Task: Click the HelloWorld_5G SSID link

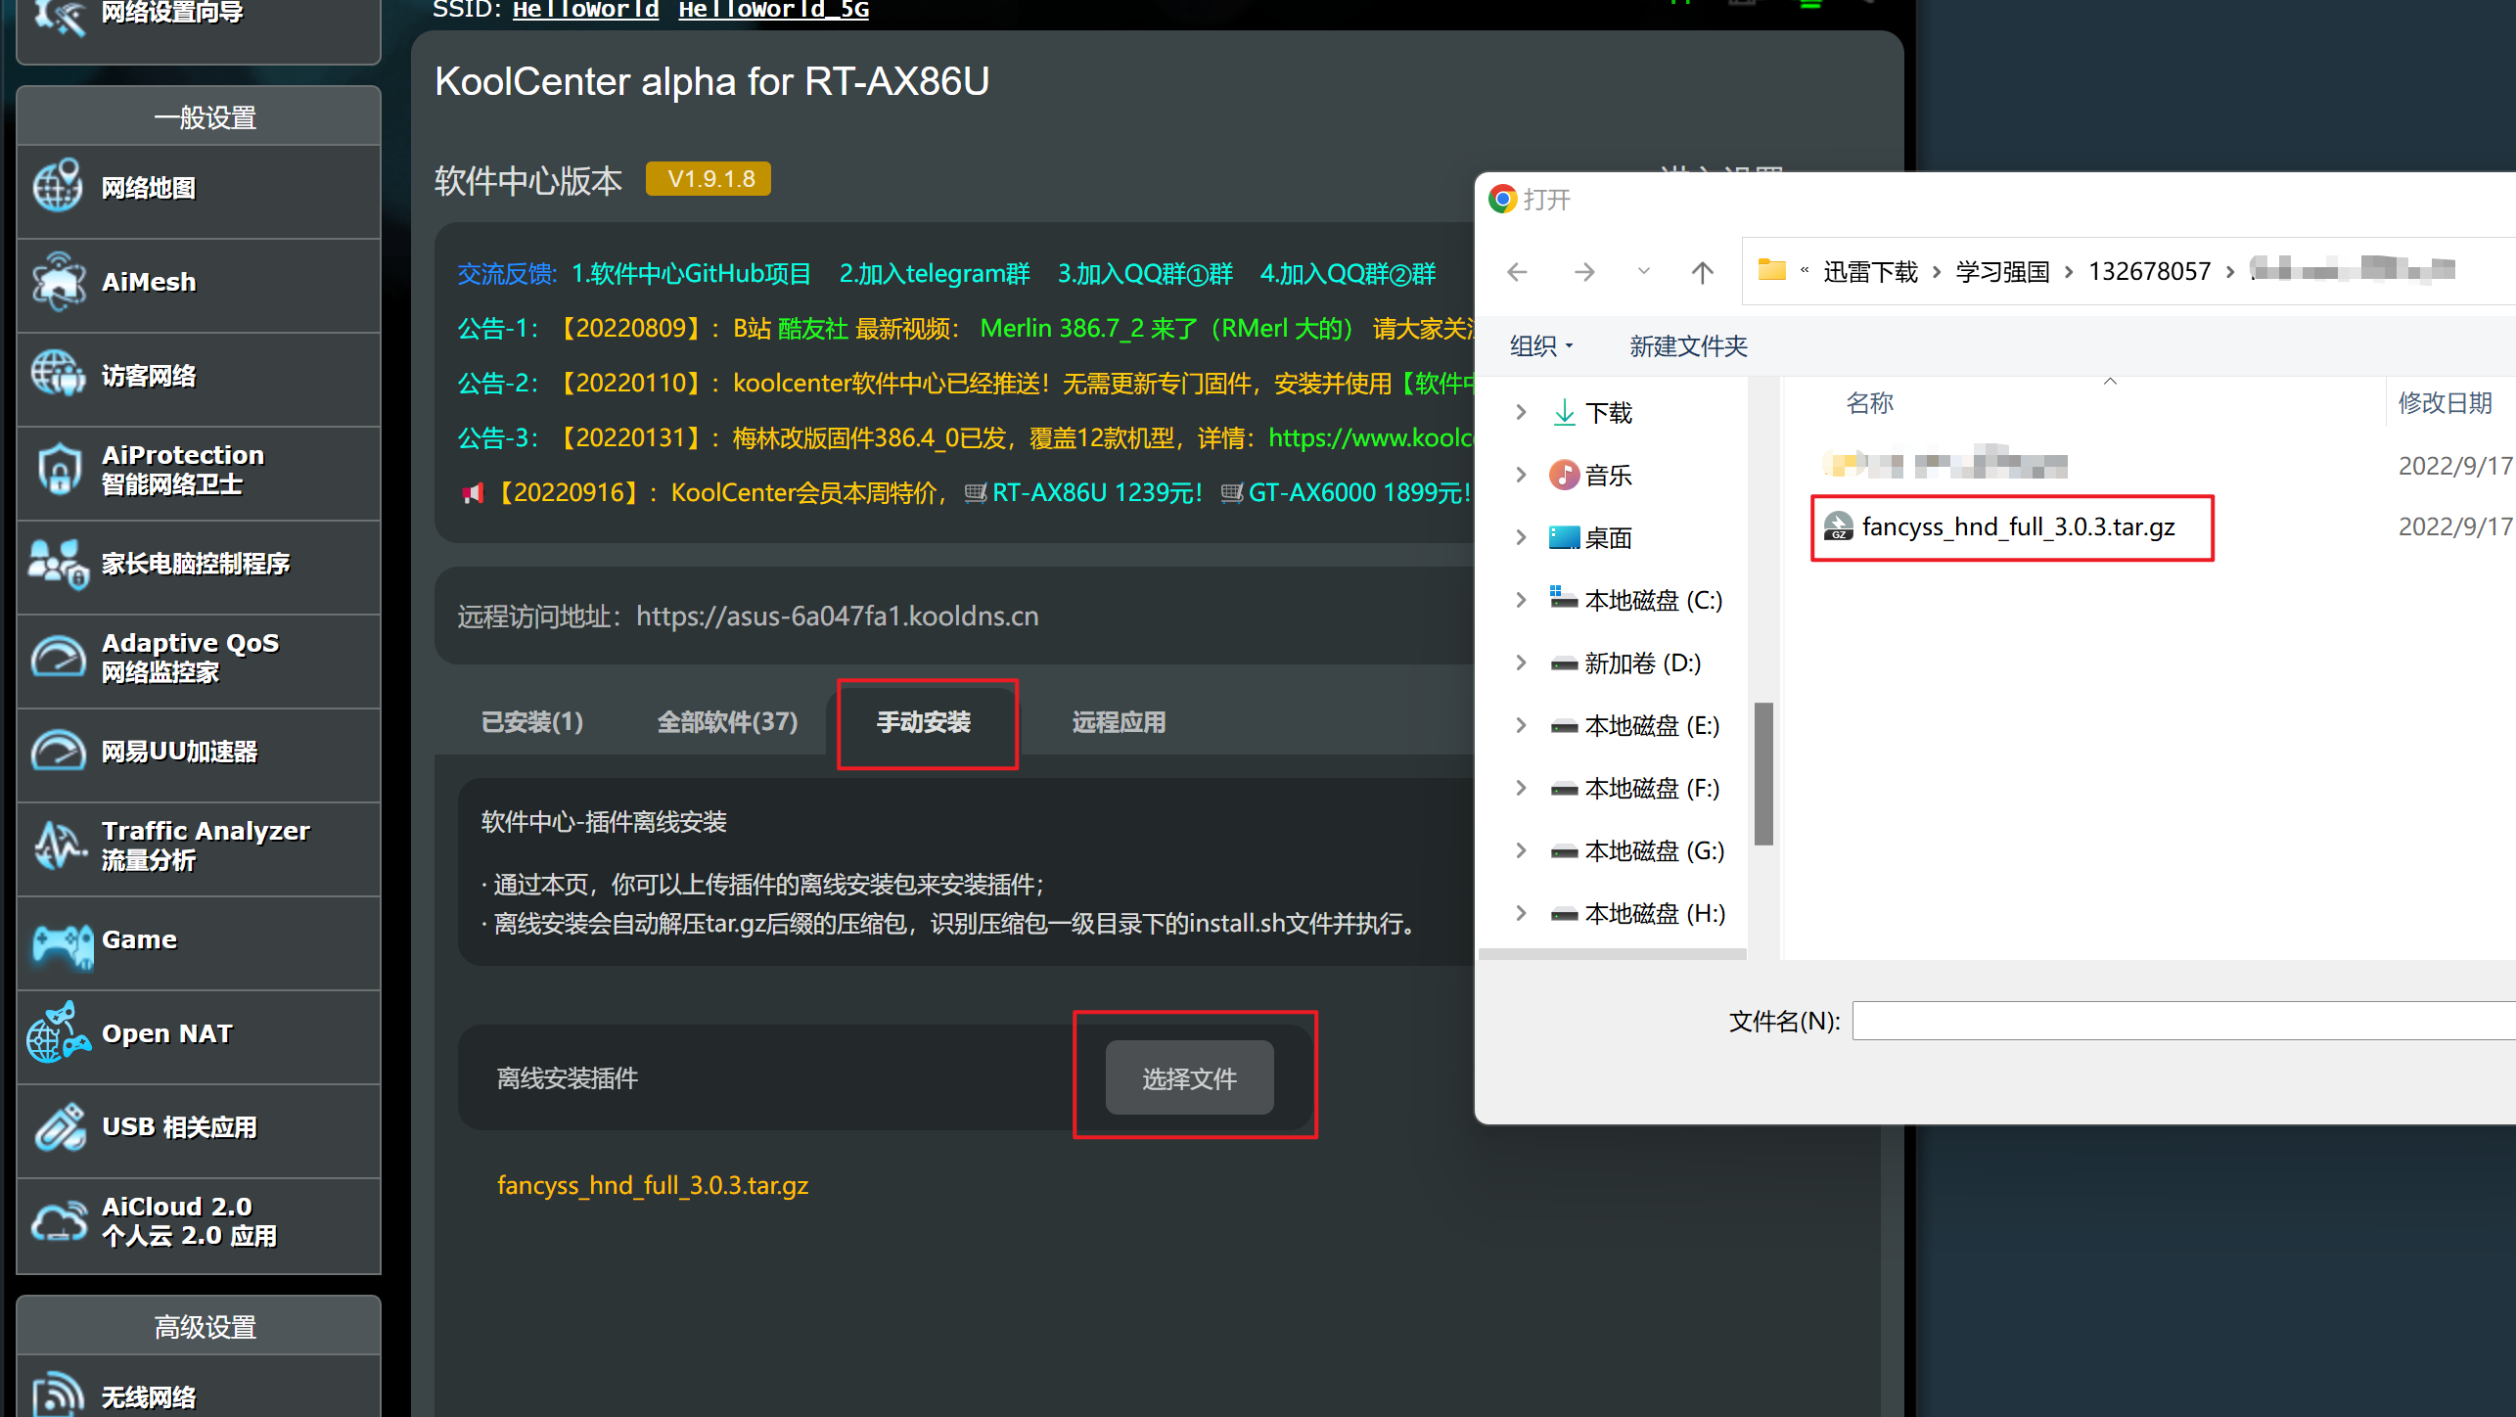Action: point(773,10)
